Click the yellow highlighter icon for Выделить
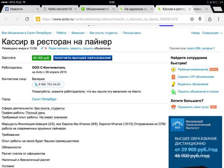This screenshot has width=224, height=168. coord(173,84)
